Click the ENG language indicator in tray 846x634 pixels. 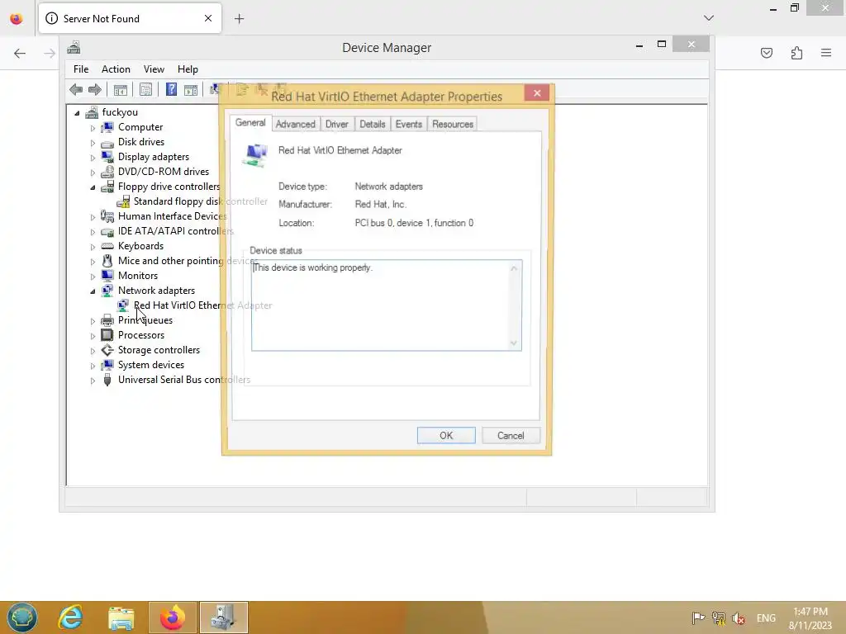tap(766, 617)
